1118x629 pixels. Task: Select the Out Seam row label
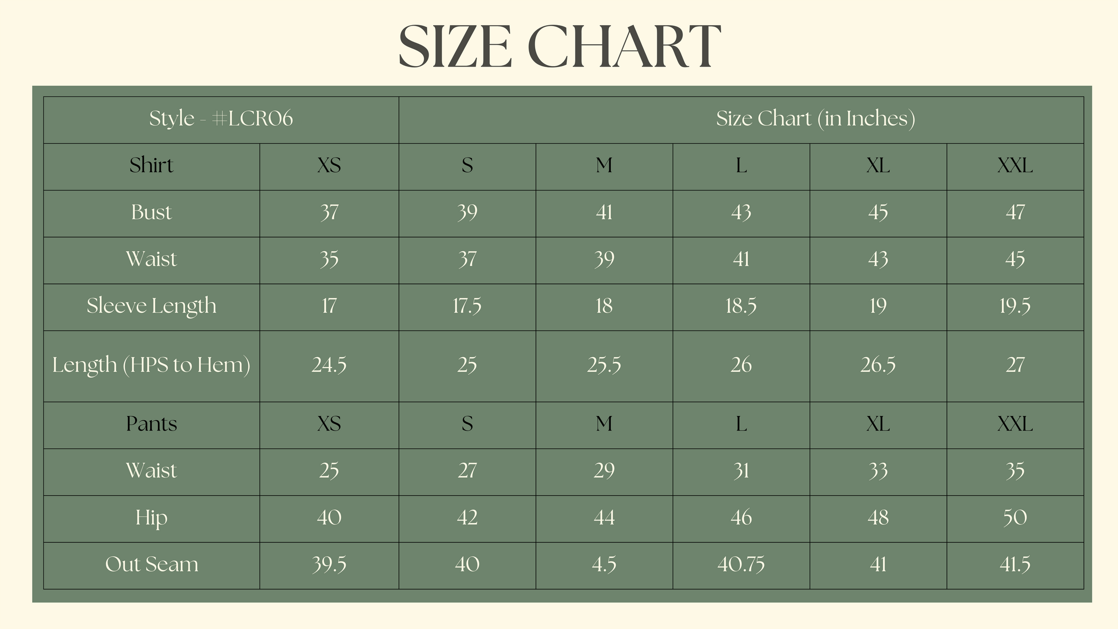151,565
